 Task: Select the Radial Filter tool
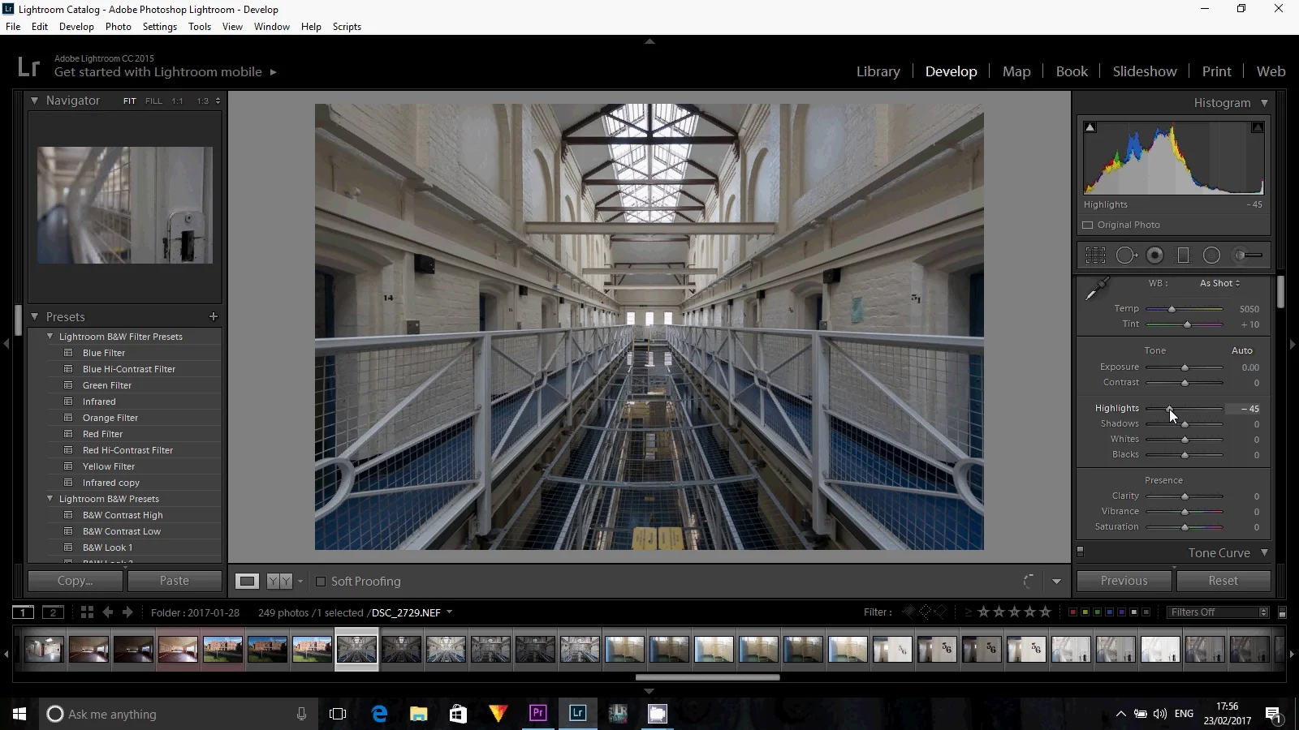(x=1211, y=255)
